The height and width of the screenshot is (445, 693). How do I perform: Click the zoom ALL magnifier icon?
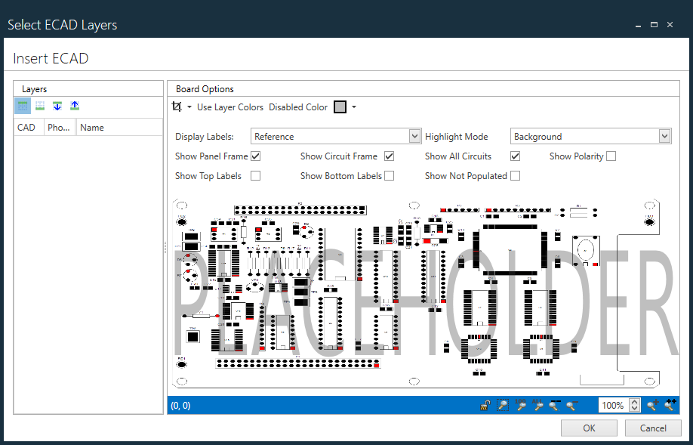[539, 406]
